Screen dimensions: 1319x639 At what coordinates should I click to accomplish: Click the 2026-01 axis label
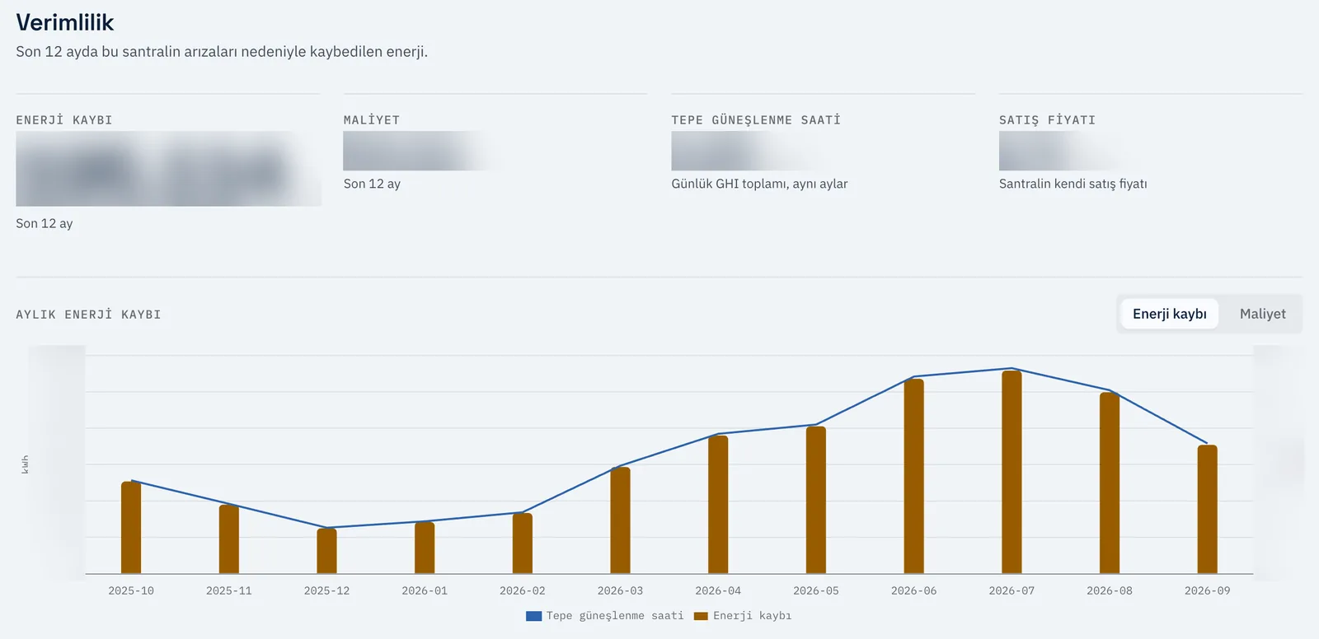(x=425, y=590)
